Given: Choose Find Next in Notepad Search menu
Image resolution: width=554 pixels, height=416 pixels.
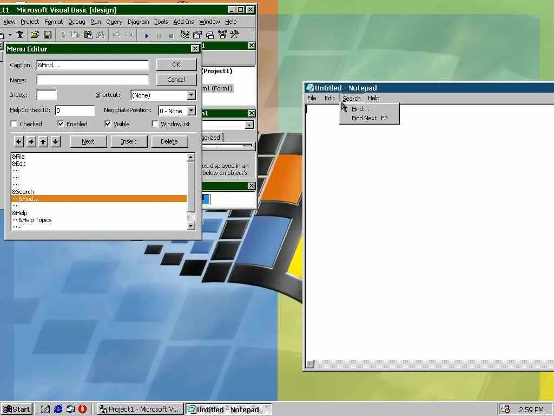Looking at the screenshot, I should [x=369, y=118].
